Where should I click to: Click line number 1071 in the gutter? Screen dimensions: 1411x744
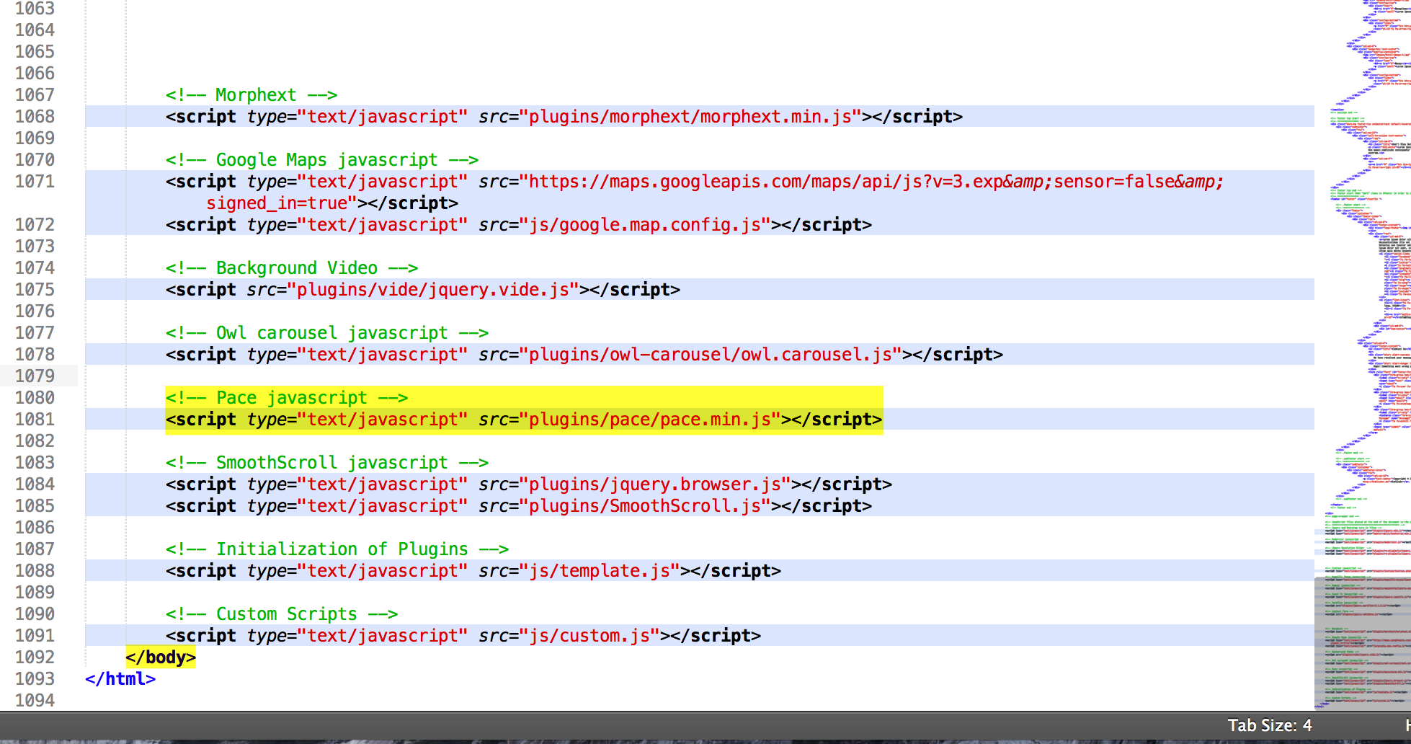click(x=35, y=181)
